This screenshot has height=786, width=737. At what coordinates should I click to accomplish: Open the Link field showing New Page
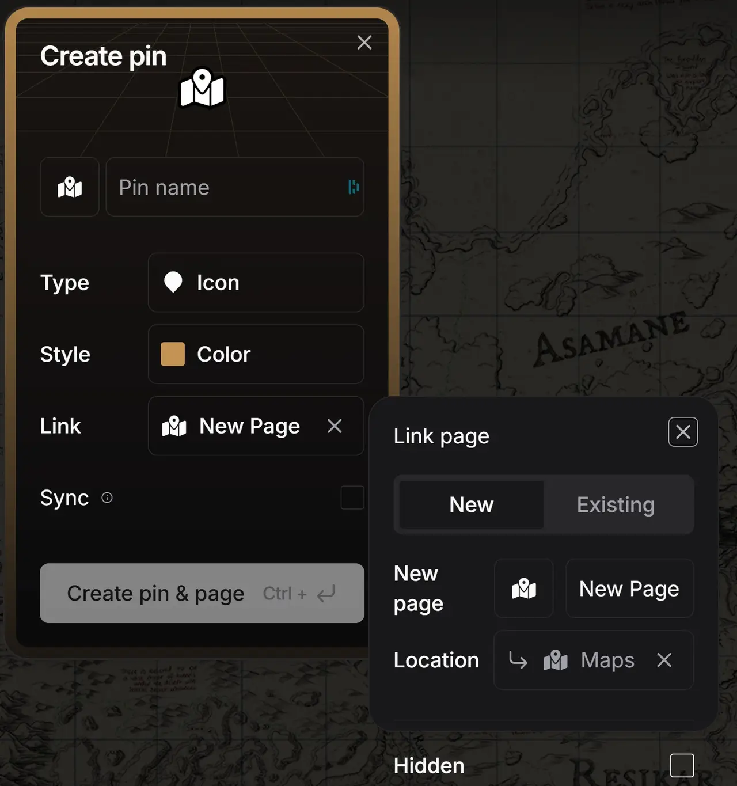[x=256, y=426]
